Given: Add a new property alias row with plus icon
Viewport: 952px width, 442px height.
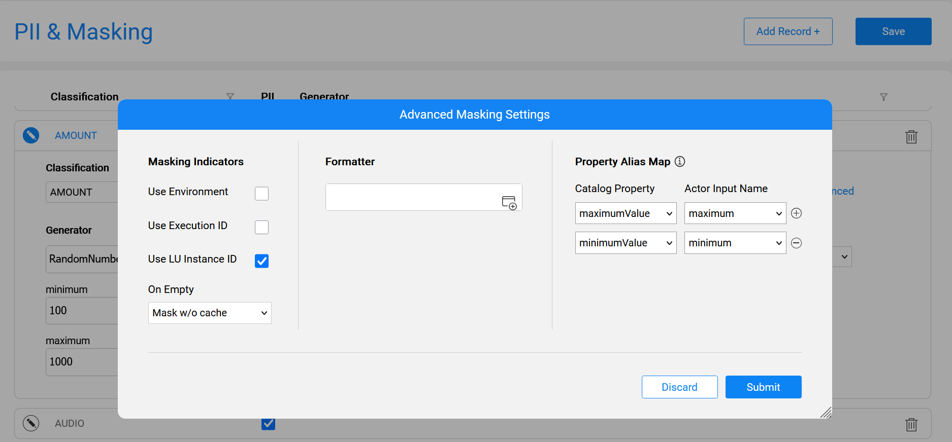Looking at the screenshot, I should (796, 213).
